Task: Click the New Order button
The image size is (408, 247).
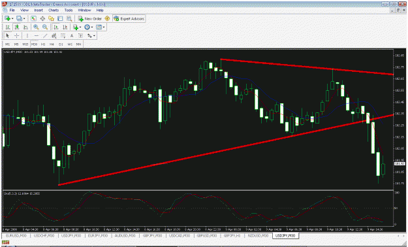Action: point(90,18)
